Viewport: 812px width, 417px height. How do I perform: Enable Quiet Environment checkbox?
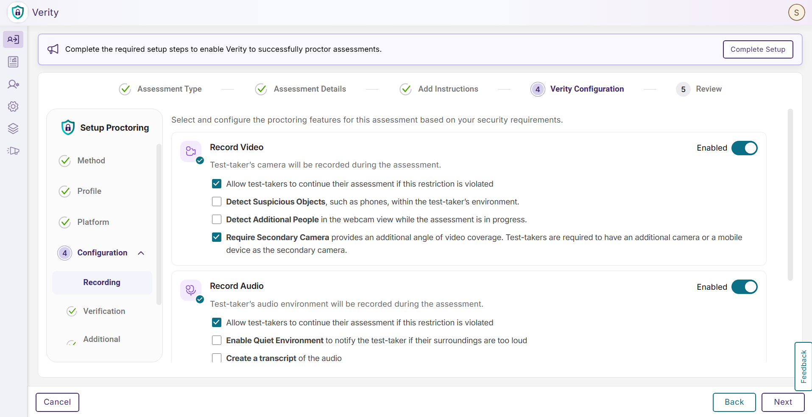217,340
